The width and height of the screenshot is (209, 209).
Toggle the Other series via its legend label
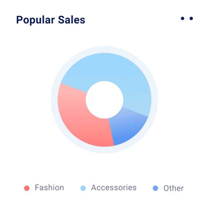(173, 188)
